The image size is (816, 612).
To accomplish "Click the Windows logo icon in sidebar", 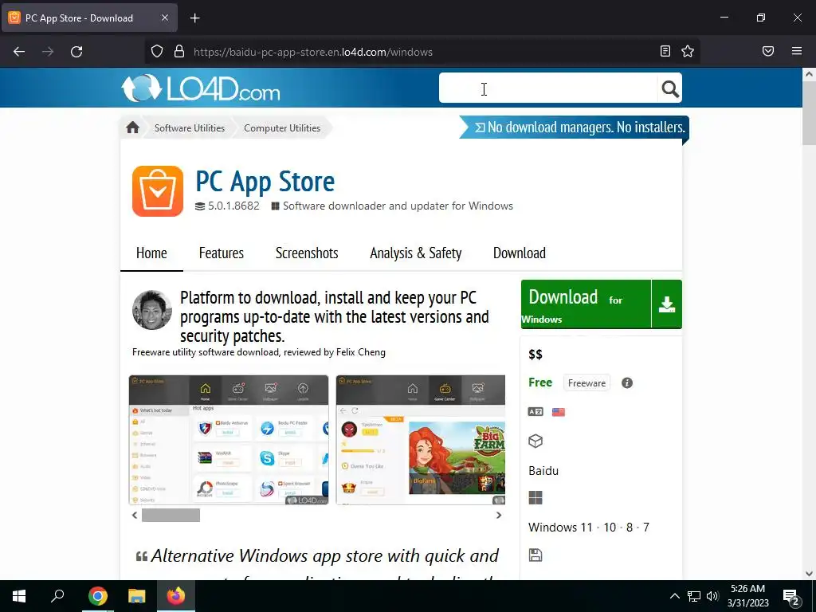I will click(x=535, y=498).
